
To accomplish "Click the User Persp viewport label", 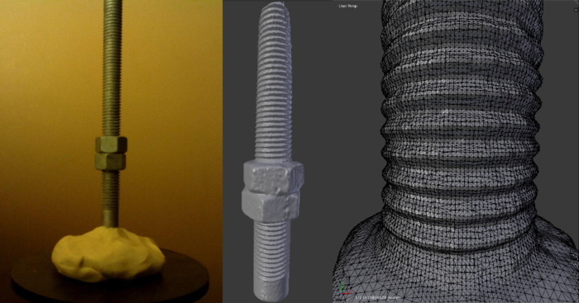I will coord(347,6).
